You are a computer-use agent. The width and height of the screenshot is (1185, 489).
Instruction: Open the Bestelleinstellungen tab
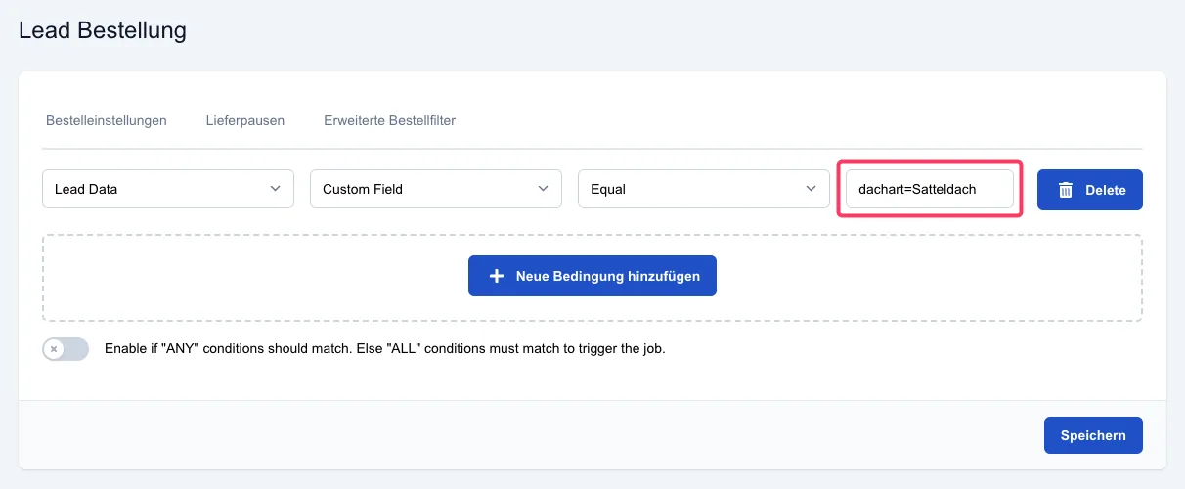tap(107, 120)
